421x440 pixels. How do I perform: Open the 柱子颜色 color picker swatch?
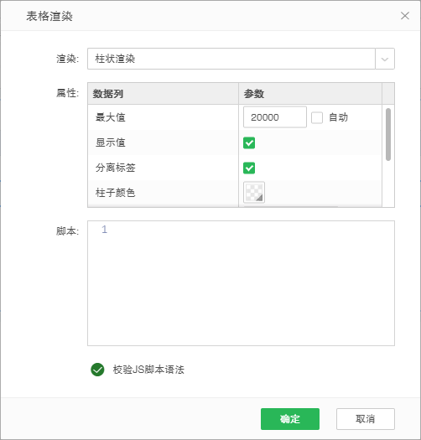(254, 193)
